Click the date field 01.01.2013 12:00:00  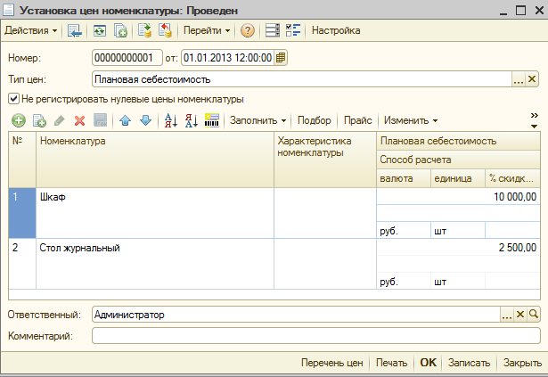point(227,58)
